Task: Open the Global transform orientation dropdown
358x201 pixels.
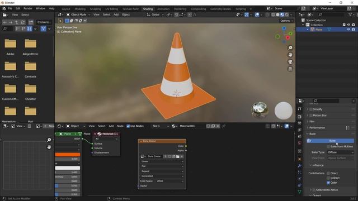Action: (156, 15)
